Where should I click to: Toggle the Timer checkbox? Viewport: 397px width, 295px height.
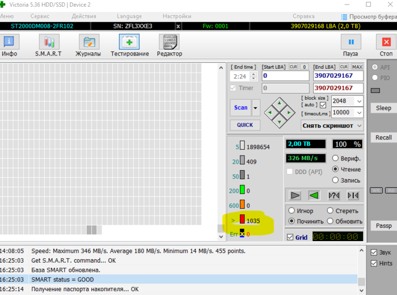[x=233, y=88]
